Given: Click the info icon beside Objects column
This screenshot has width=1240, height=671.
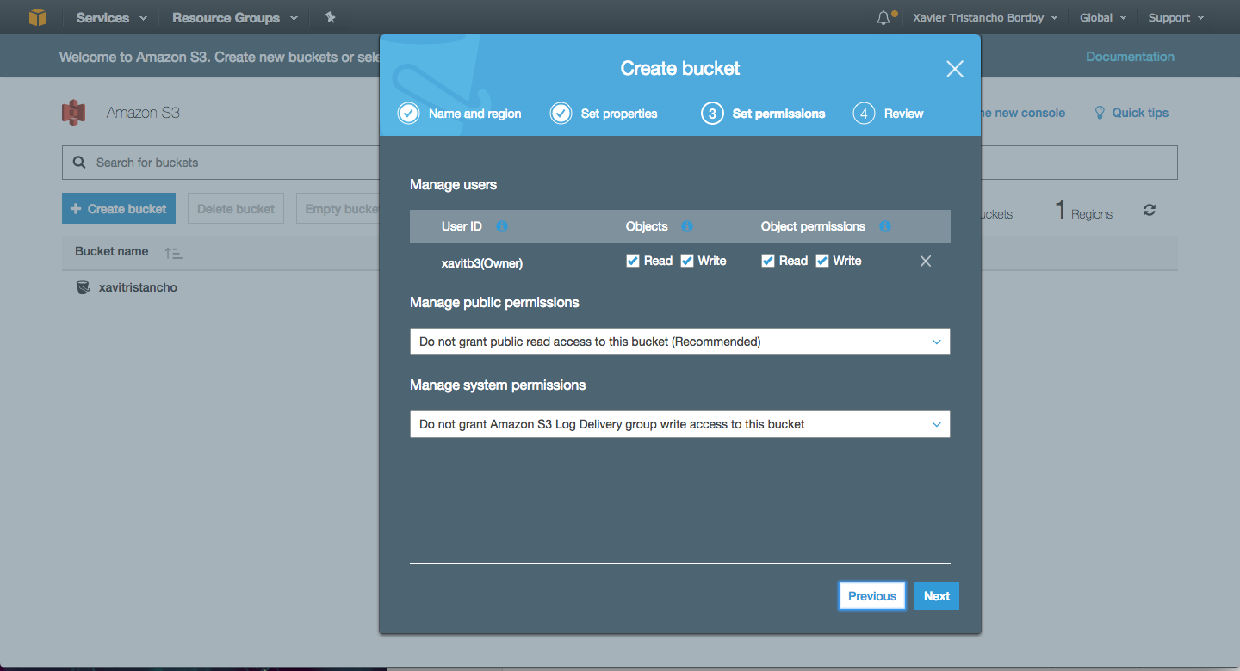Looking at the screenshot, I should pyautogui.click(x=687, y=226).
